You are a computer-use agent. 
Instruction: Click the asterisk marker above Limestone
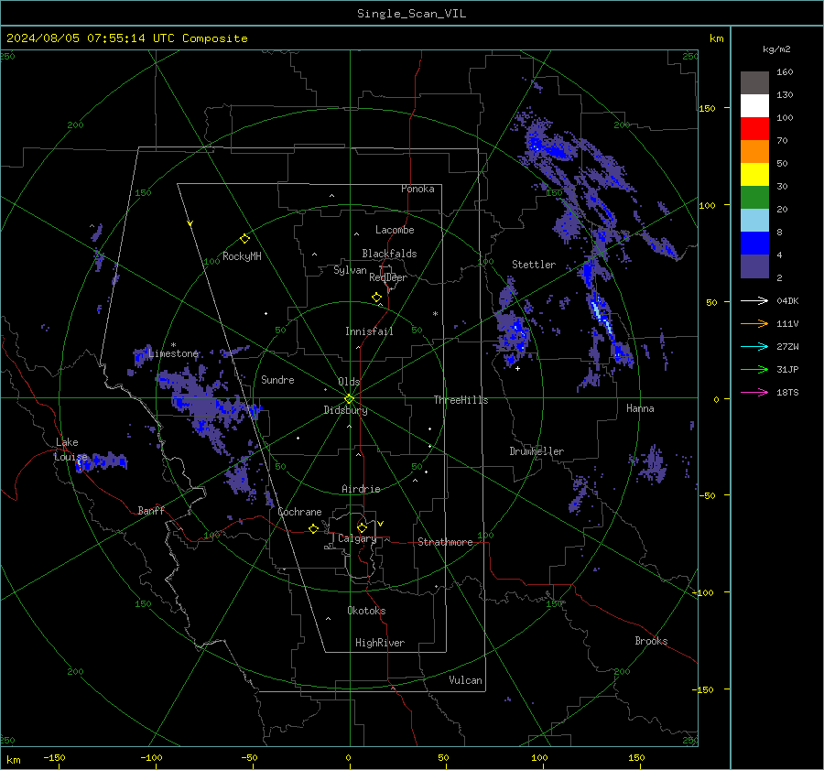point(173,345)
